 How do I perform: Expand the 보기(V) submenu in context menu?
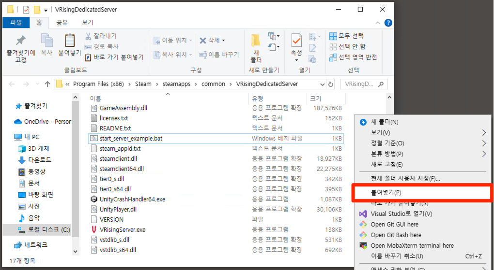pyautogui.click(x=484, y=133)
